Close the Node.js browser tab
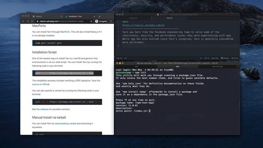The image size is (263, 148). [x=62, y=16]
